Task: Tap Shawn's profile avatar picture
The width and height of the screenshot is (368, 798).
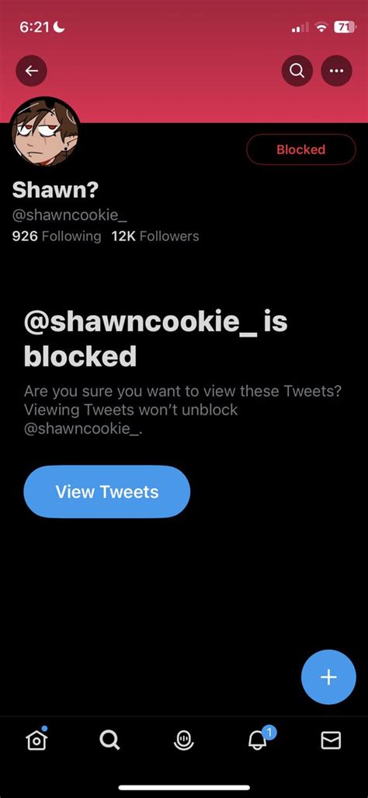Action: (x=45, y=131)
